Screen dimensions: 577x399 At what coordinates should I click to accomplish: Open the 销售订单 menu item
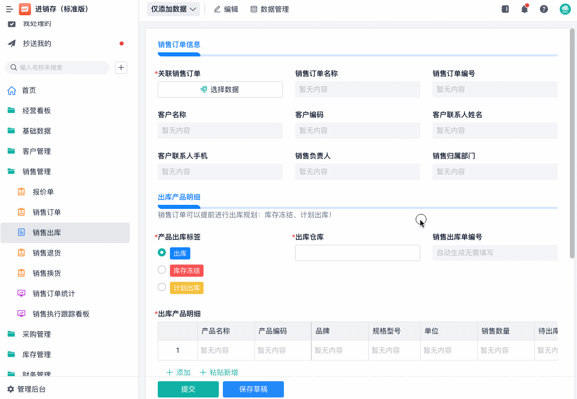(65, 212)
